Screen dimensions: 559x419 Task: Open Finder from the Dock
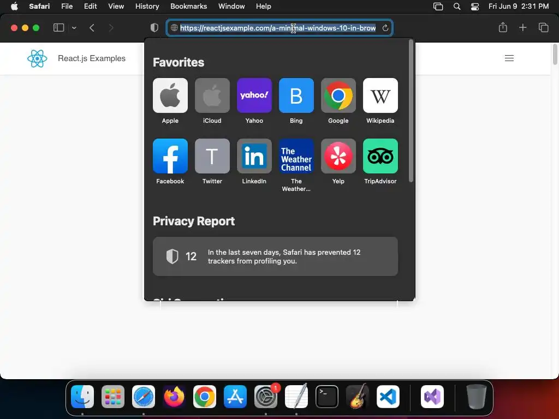click(82, 397)
